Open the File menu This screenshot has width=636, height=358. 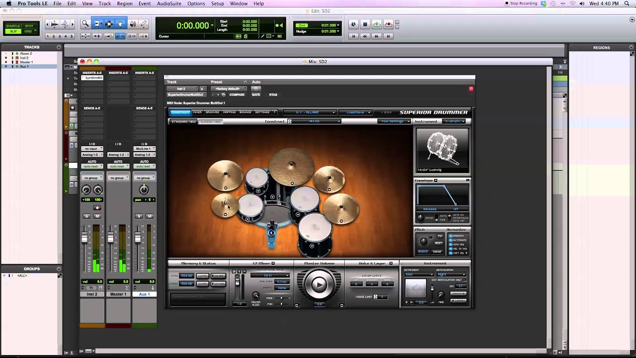click(58, 3)
